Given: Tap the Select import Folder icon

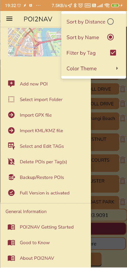Looking at the screenshot, I should pyautogui.click(x=11, y=99).
